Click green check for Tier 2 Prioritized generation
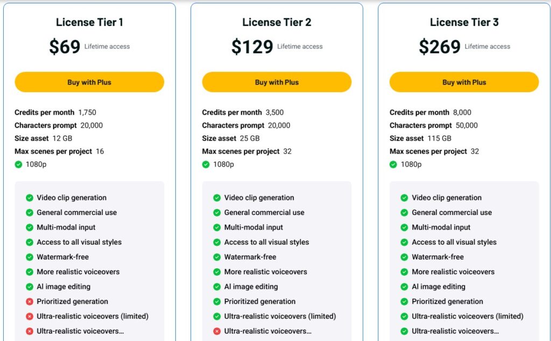 (x=217, y=302)
